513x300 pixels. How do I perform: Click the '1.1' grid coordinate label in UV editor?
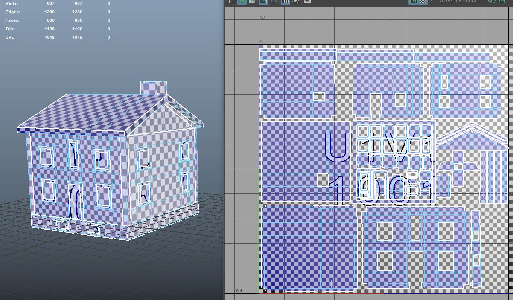point(262,17)
